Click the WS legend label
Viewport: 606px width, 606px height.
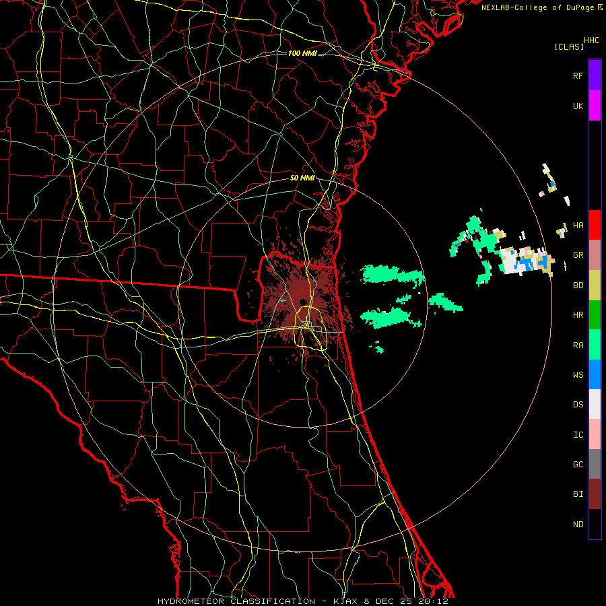point(578,375)
